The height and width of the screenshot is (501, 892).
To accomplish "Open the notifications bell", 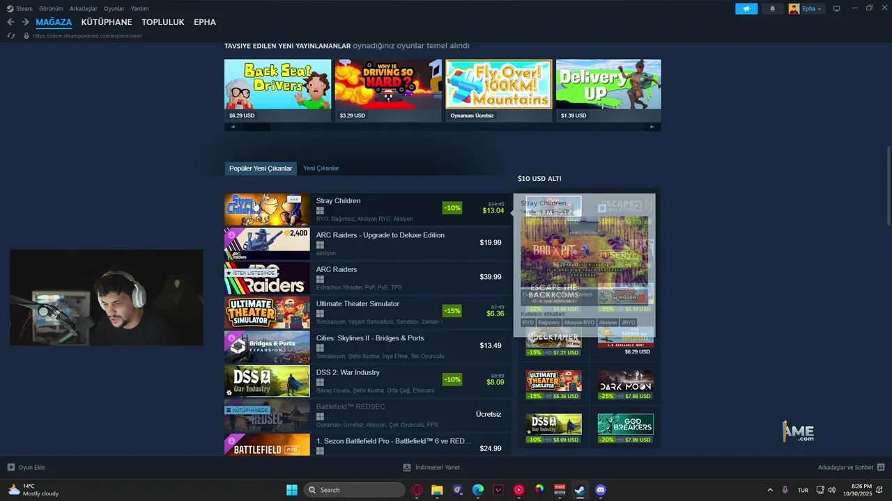I will coord(772,8).
